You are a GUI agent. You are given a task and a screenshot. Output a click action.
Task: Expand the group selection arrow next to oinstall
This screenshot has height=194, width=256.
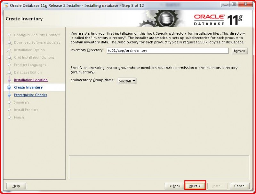pyautogui.click(x=133, y=81)
